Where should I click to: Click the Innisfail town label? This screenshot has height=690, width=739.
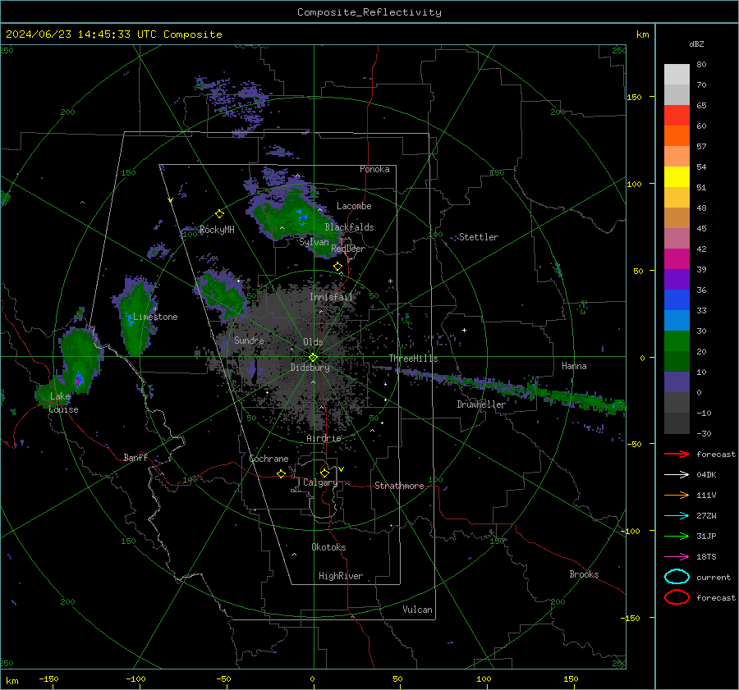[x=331, y=297]
